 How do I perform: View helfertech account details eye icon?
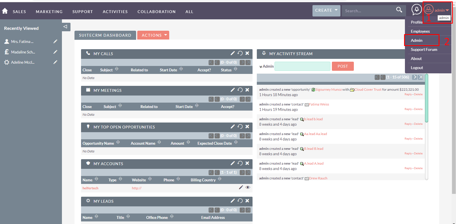coord(248,187)
